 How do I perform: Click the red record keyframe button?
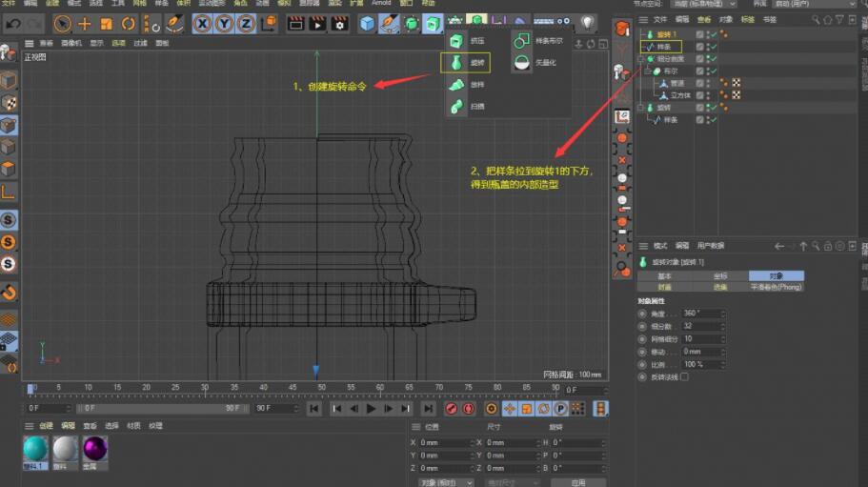452,409
